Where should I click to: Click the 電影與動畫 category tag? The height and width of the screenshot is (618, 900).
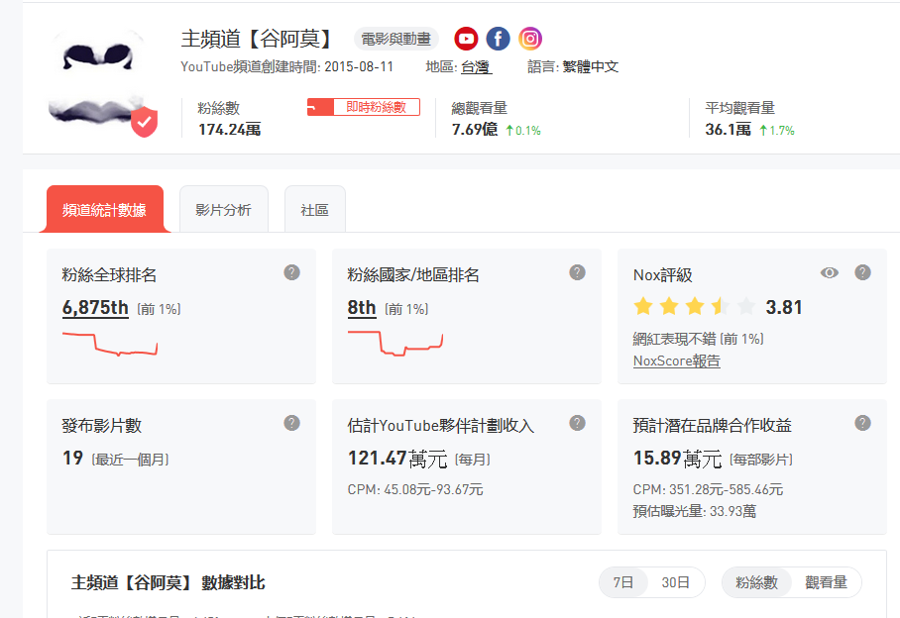coord(396,39)
